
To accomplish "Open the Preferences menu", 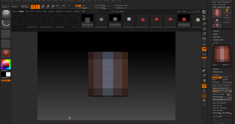I will click(72, 1).
